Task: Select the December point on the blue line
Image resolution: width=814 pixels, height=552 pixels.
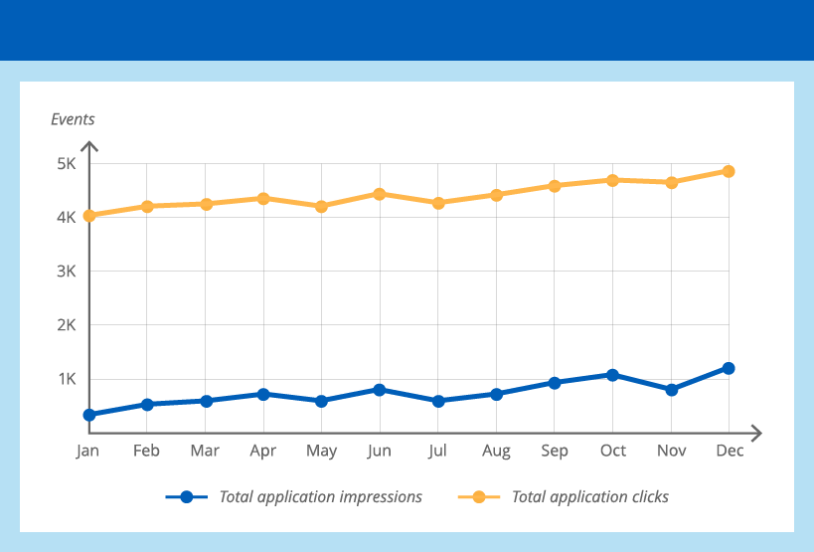Action: tap(729, 368)
